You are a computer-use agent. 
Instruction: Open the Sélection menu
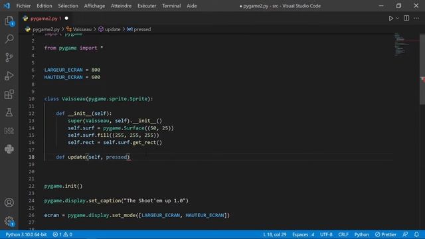pyautogui.click(x=68, y=6)
